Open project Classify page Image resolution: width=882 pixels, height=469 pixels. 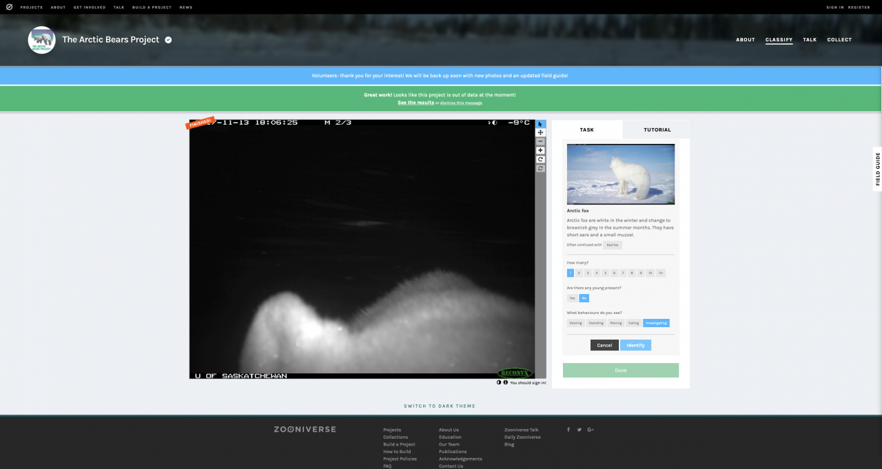point(779,40)
